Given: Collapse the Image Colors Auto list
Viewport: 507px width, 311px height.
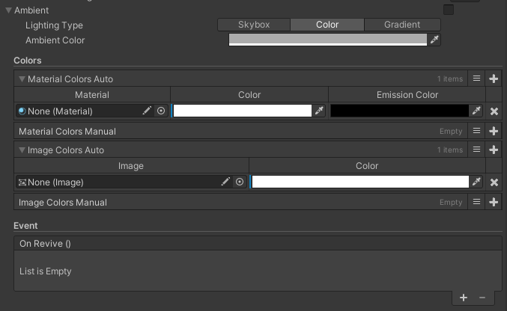Looking at the screenshot, I should [22, 150].
